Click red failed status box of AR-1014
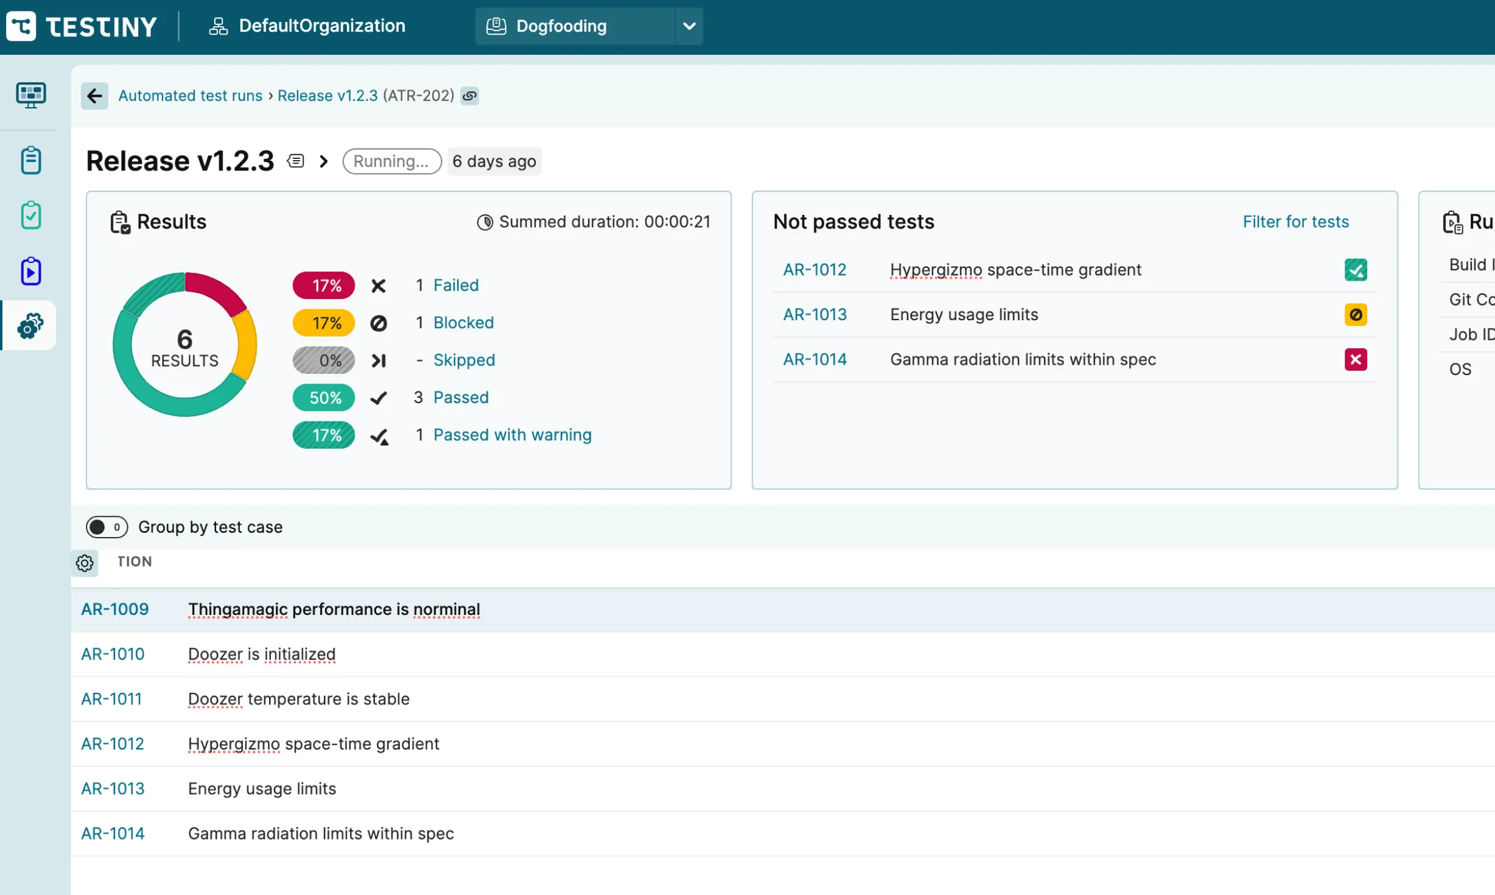 1355,359
